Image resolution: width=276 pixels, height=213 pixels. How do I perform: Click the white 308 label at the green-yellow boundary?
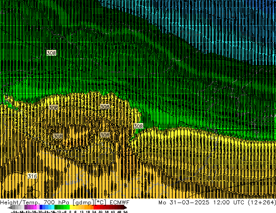[138, 126]
